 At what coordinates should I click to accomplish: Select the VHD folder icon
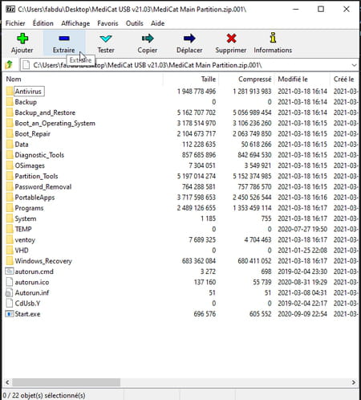(x=10, y=251)
